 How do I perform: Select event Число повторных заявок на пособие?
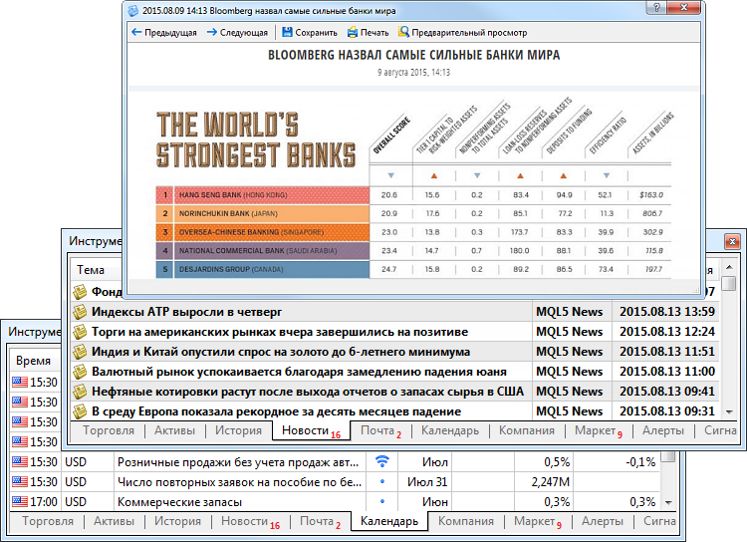pos(240,482)
